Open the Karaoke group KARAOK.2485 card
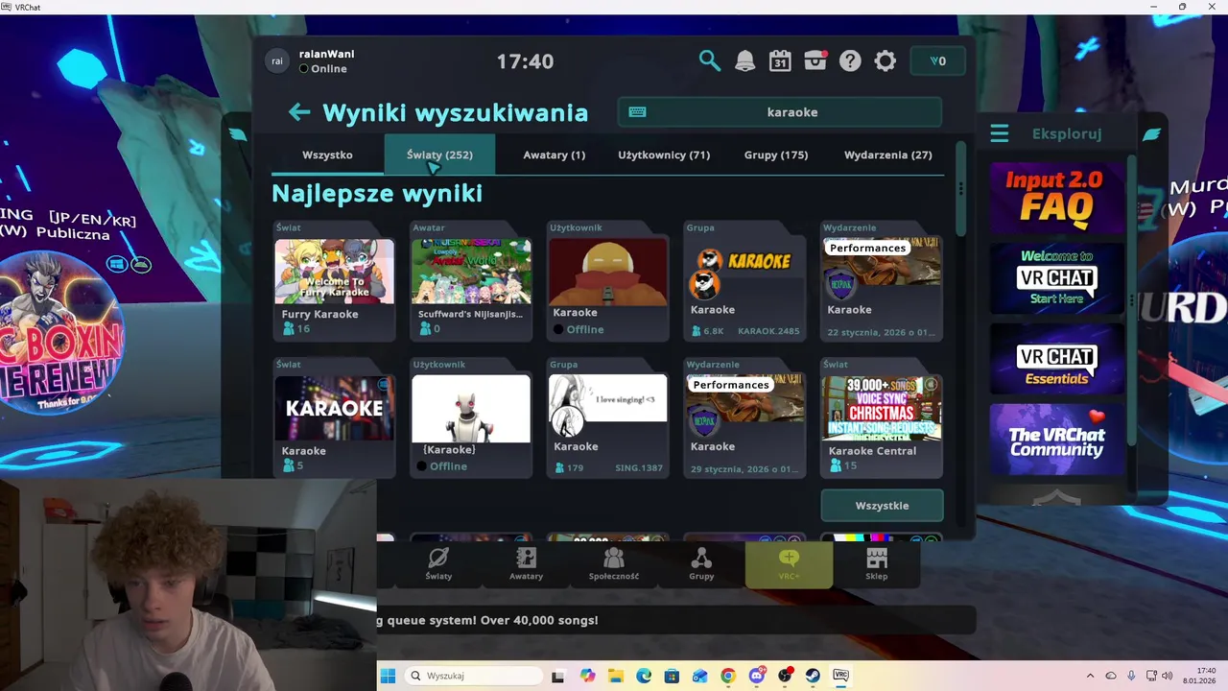 coord(744,282)
